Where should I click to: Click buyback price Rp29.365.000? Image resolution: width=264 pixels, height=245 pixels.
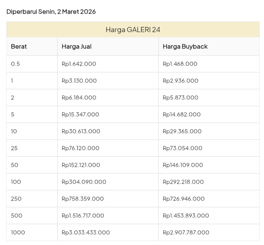coord(182,131)
